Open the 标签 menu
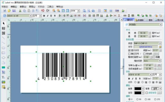The height and width of the screenshot is (102, 165). (x=5, y=7)
